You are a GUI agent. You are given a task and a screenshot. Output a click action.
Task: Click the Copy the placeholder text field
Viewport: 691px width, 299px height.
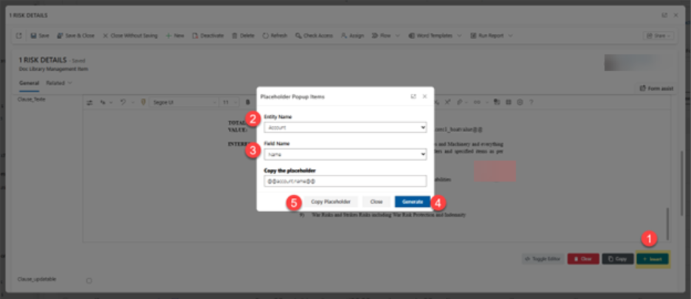[345, 181]
